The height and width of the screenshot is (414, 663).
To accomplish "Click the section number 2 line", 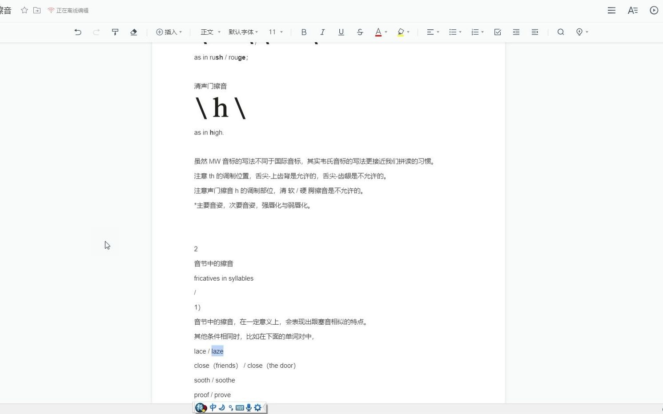I will [x=196, y=249].
